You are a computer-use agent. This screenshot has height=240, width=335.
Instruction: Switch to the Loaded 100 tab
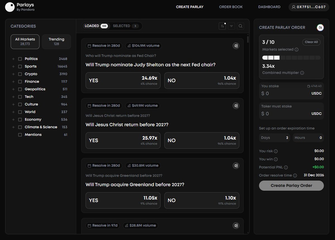coord(96,26)
